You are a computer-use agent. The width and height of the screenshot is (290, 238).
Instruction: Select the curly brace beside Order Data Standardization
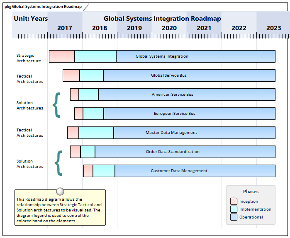coord(58,163)
